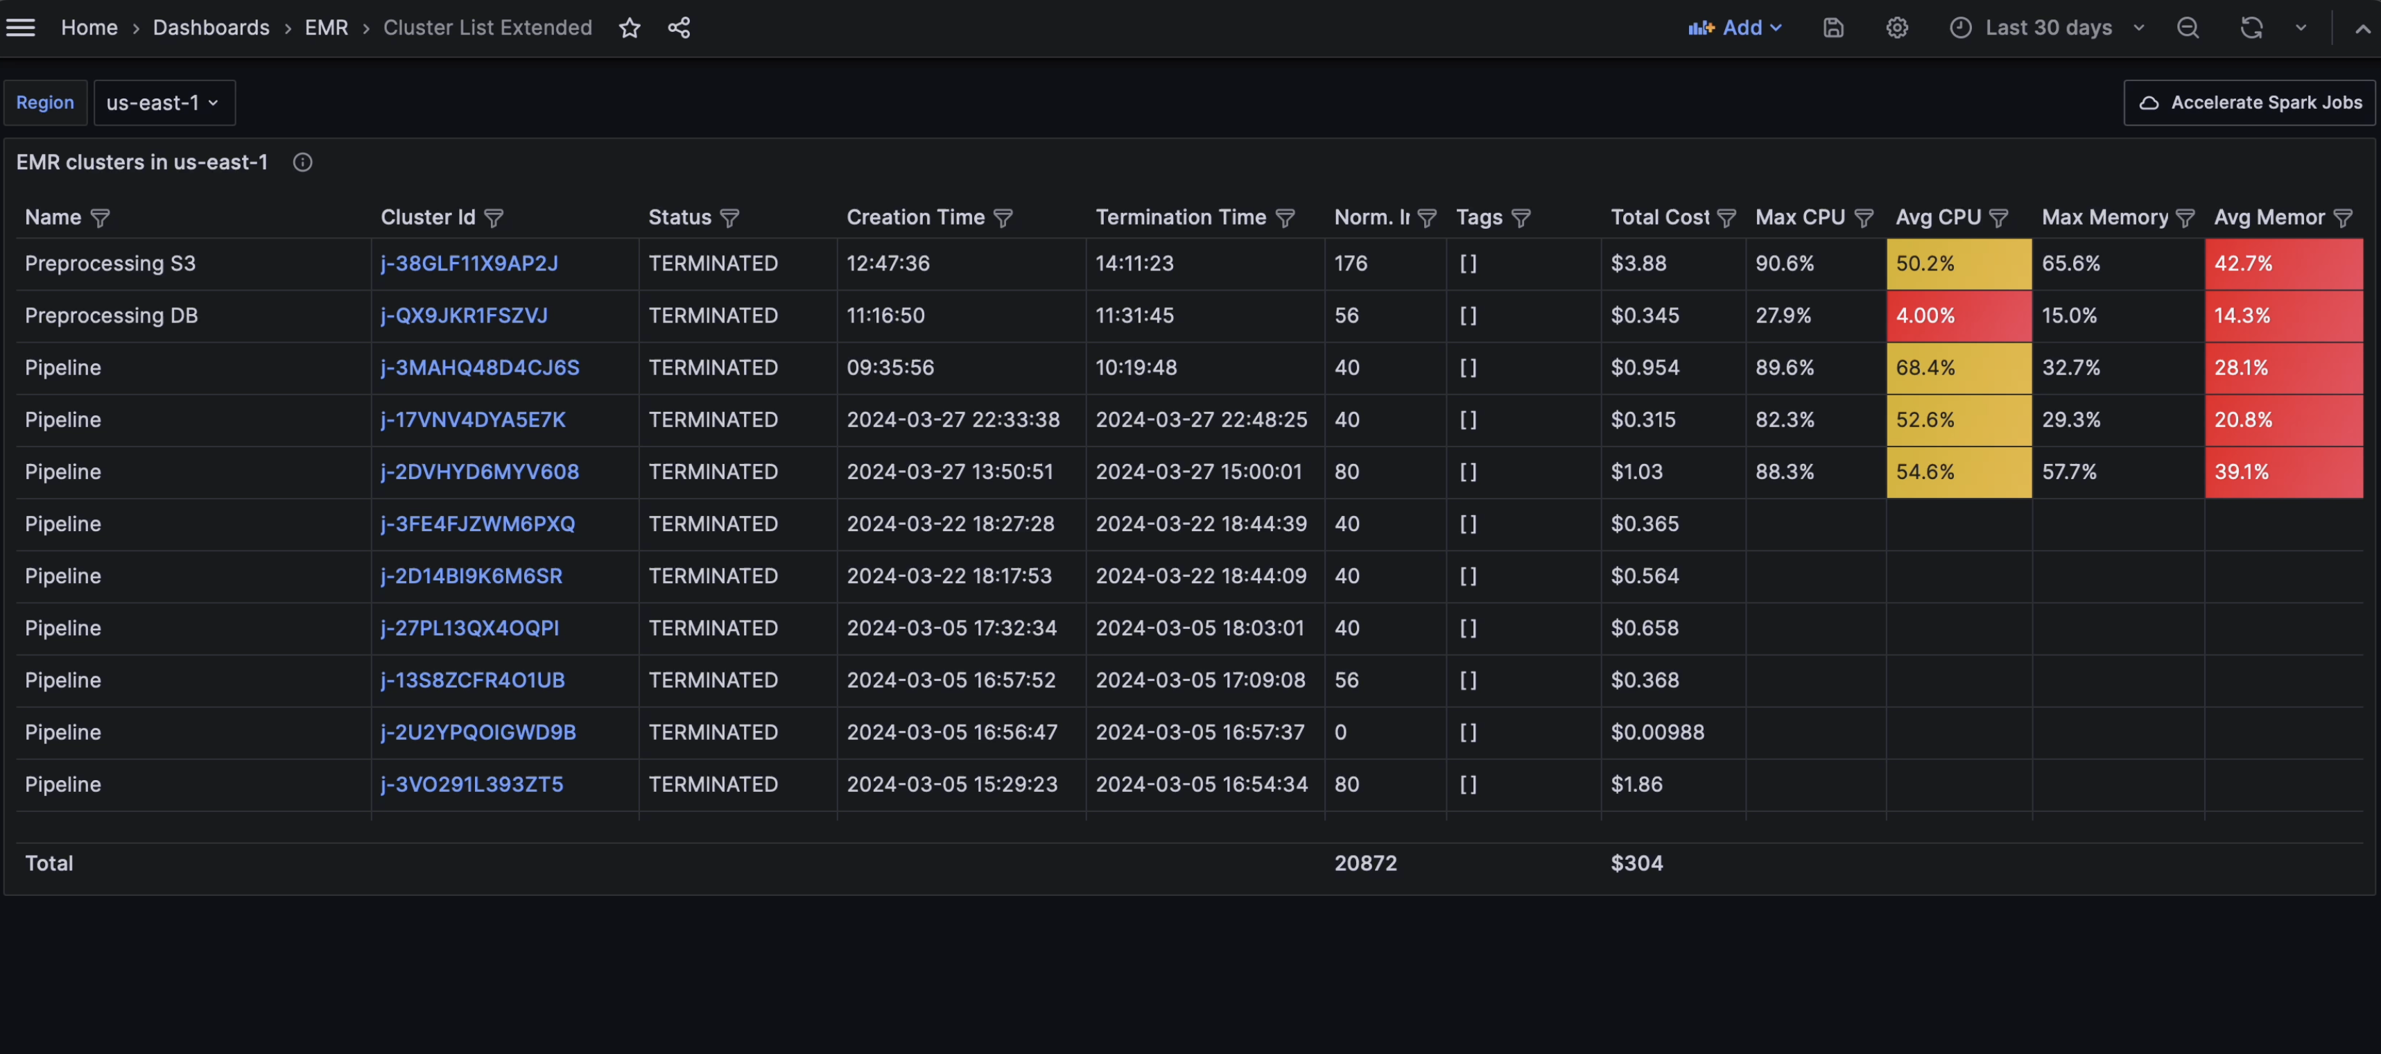Refresh the dashboard
Screen dimensions: 2381x1054
pyautogui.click(x=2251, y=28)
